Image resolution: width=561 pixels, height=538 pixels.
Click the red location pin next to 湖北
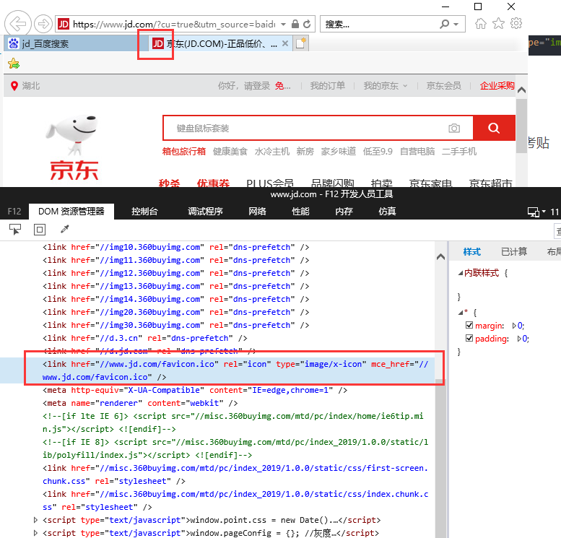tap(14, 86)
